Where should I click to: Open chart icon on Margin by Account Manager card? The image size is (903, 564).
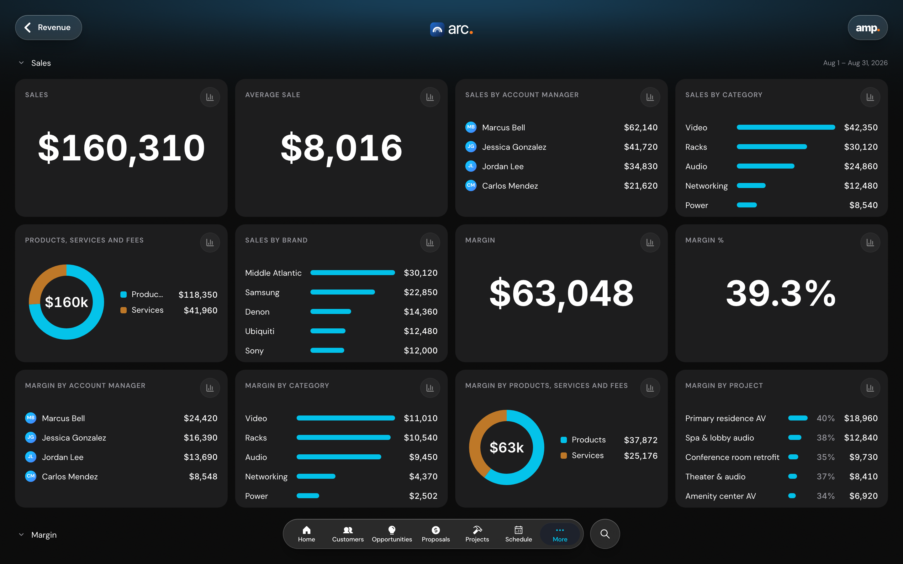coord(210,388)
